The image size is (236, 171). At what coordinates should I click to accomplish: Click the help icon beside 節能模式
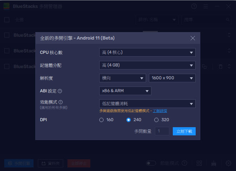click(184, 163)
